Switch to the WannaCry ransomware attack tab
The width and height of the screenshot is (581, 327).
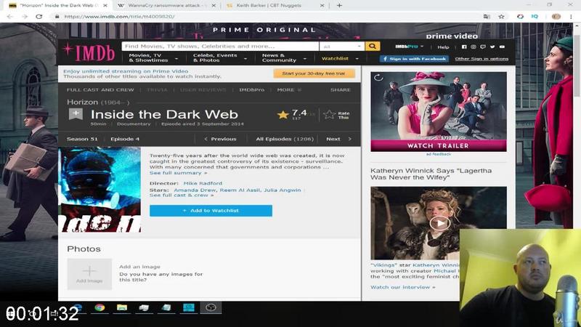click(x=168, y=5)
